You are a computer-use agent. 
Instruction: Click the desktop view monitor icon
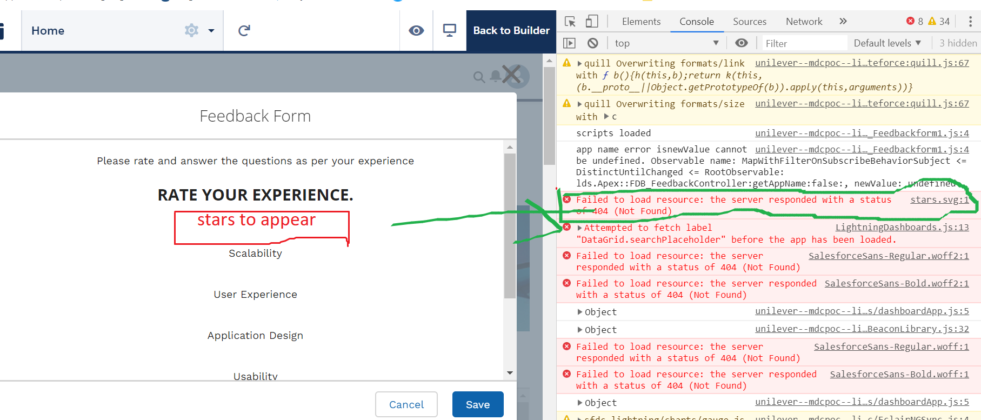[450, 31]
